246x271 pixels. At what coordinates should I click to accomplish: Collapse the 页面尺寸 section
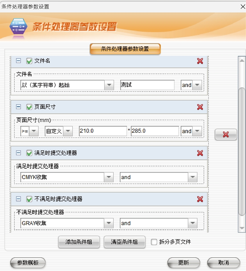[19, 107]
